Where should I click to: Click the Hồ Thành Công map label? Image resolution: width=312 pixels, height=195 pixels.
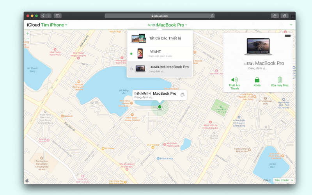(x=32, y=69)
